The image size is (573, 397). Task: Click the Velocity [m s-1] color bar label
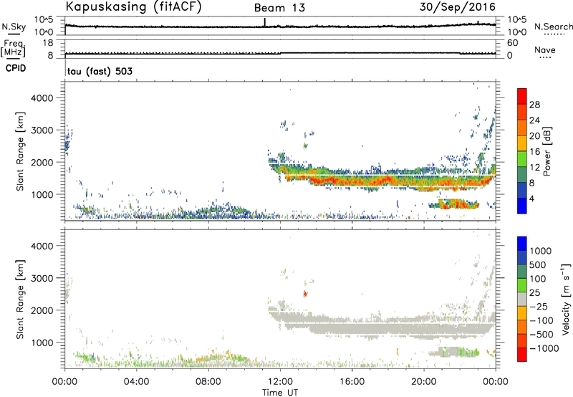[566, 299]
